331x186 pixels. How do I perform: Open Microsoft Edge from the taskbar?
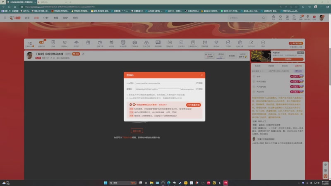click(x=169, y=183)
